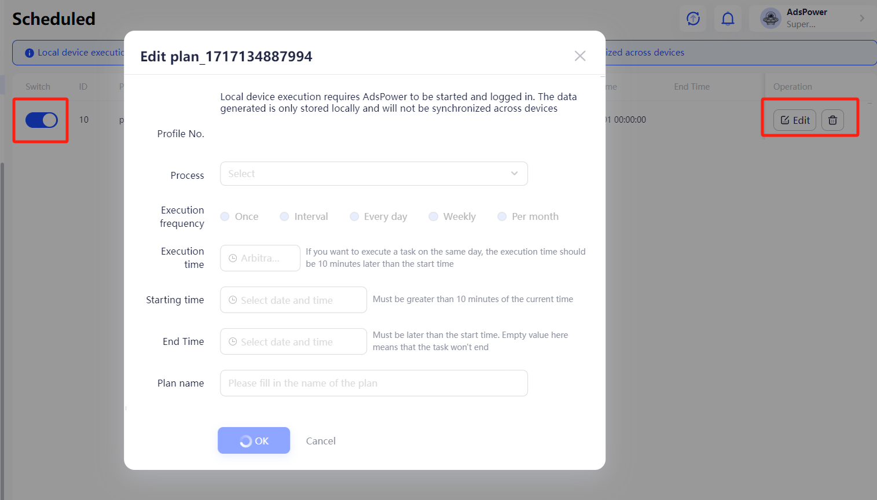
Task: Click the info icon on the execution notice banner
Action: (30, 53)
